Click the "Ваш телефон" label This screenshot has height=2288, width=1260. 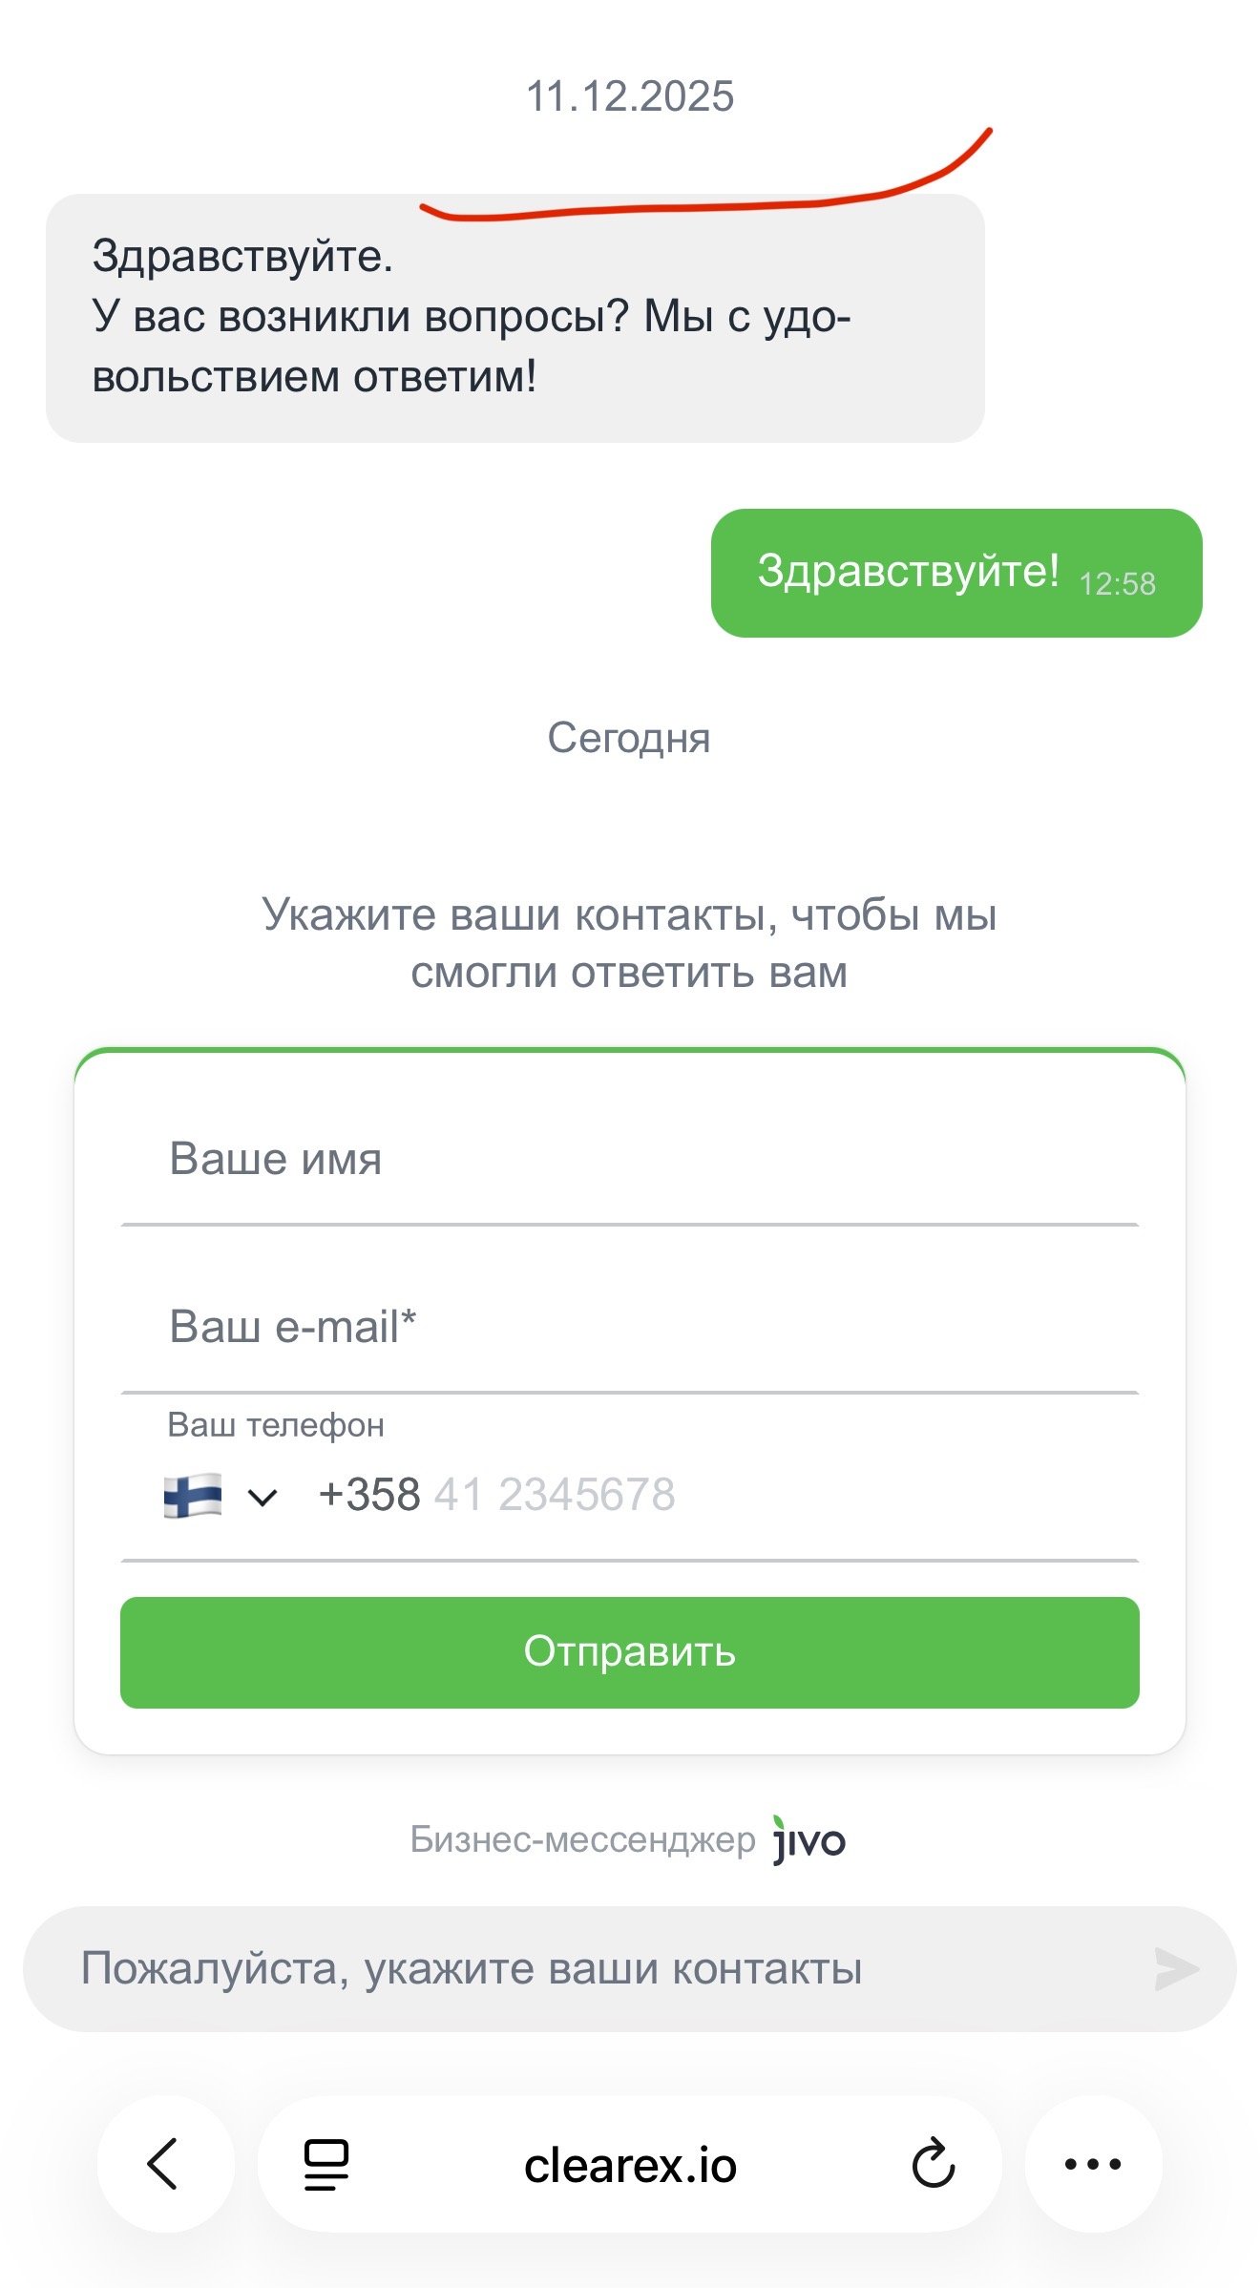276,1425
